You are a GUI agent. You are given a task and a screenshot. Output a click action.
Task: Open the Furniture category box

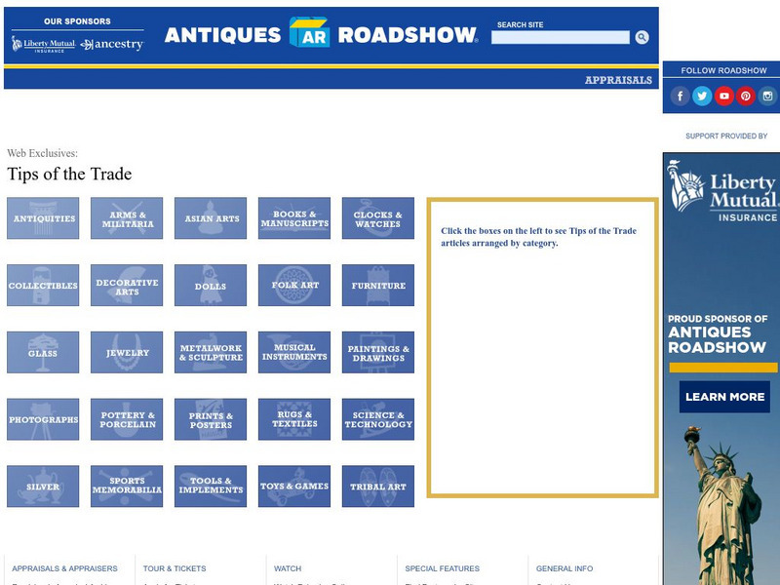click(378, 285)
